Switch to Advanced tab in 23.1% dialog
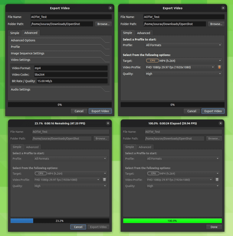 tap(32, 147)
